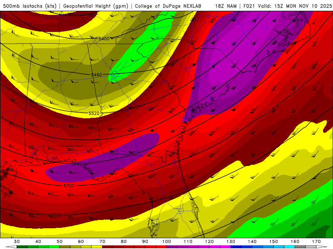This screenshot has height=249, width=333.
Task: Click the 80 value on the color scale
Action: coord(124,242)
